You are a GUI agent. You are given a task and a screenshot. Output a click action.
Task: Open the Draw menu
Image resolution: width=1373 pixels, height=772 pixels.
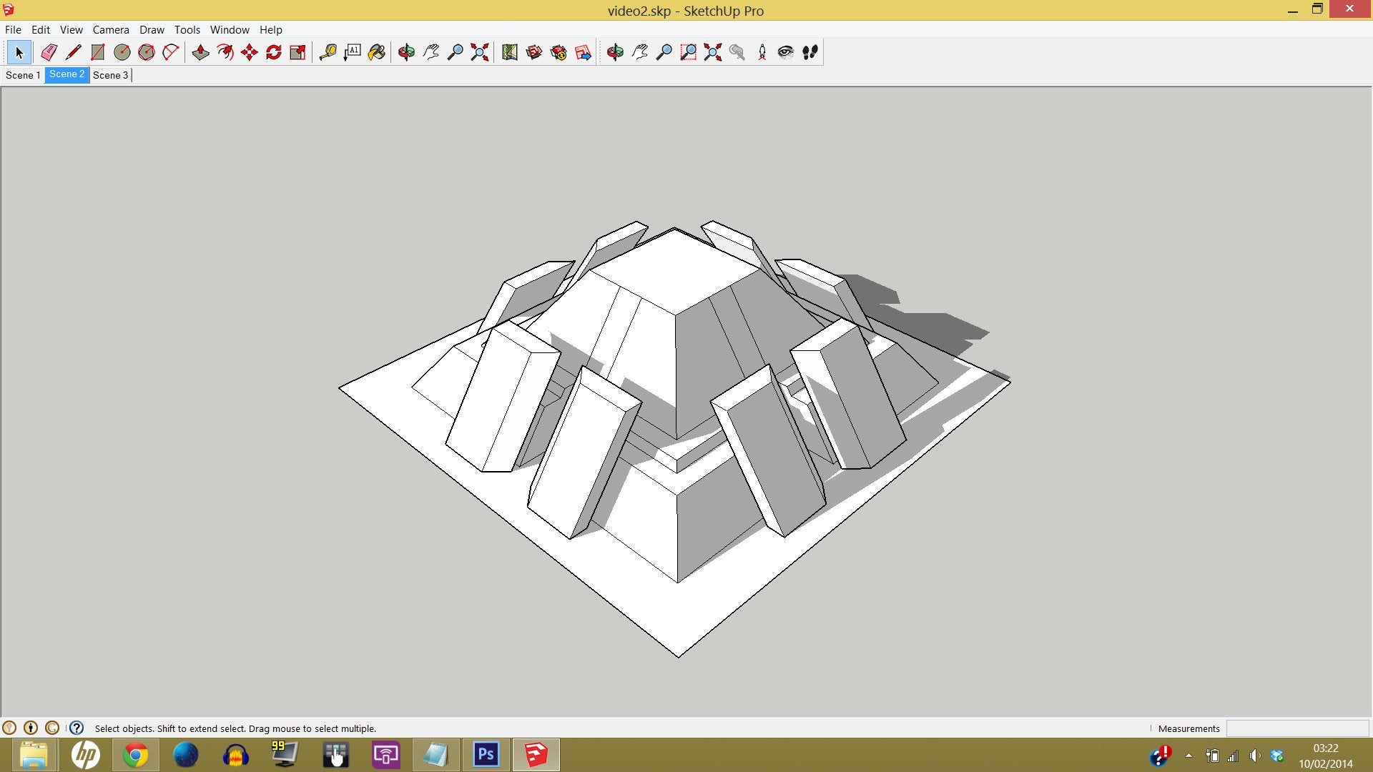[x=152, y=29]
